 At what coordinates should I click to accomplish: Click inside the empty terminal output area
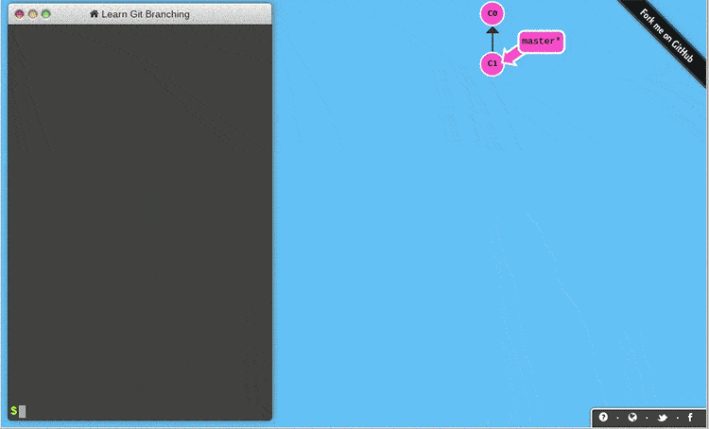139,208
